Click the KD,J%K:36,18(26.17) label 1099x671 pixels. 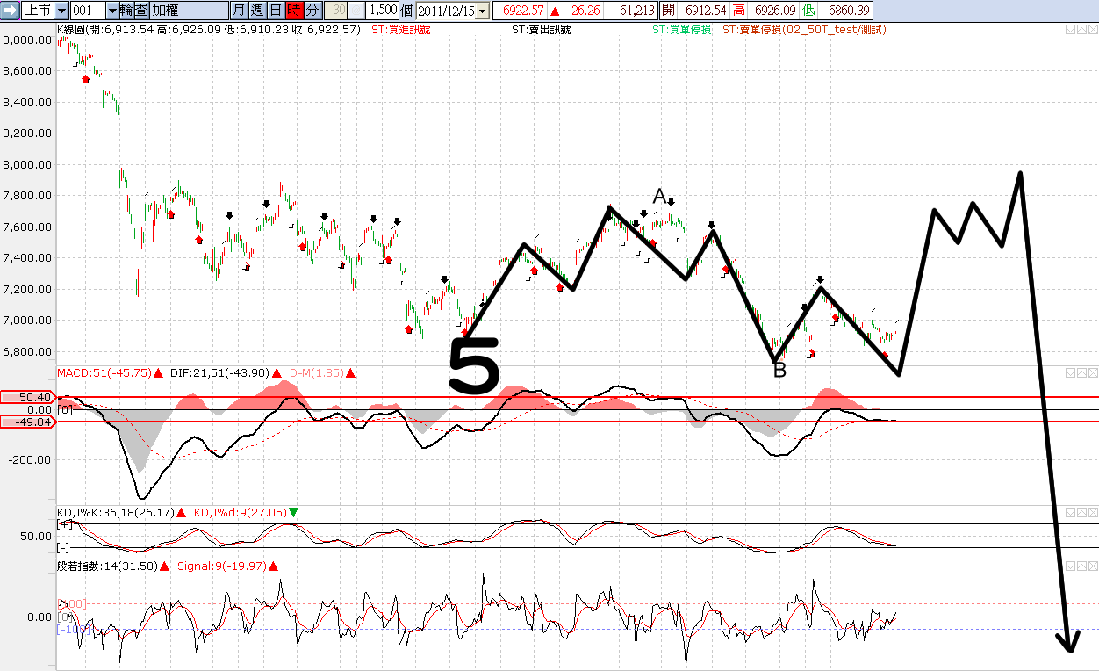[x=115, y=512]
